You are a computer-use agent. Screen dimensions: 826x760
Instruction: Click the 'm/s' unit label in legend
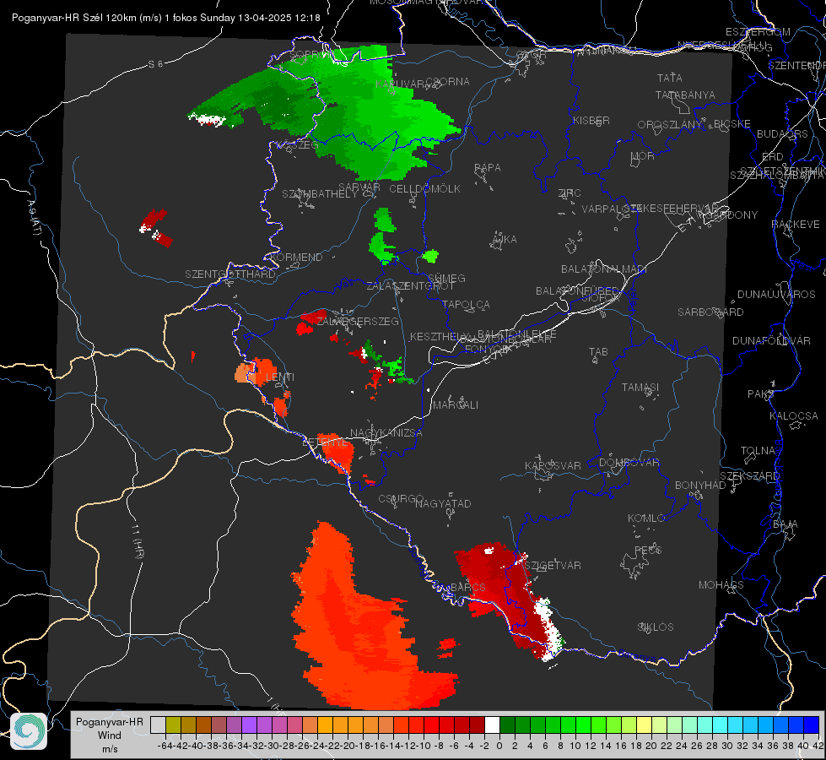110,749
